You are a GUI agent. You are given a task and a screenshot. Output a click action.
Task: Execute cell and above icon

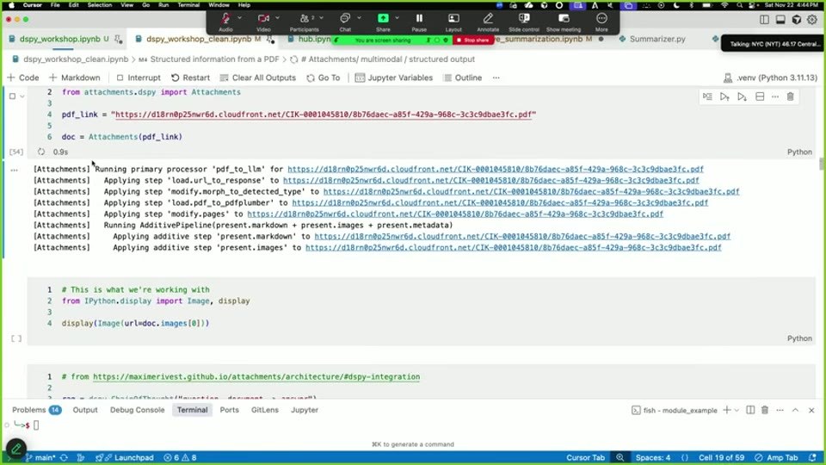(724, 96)
